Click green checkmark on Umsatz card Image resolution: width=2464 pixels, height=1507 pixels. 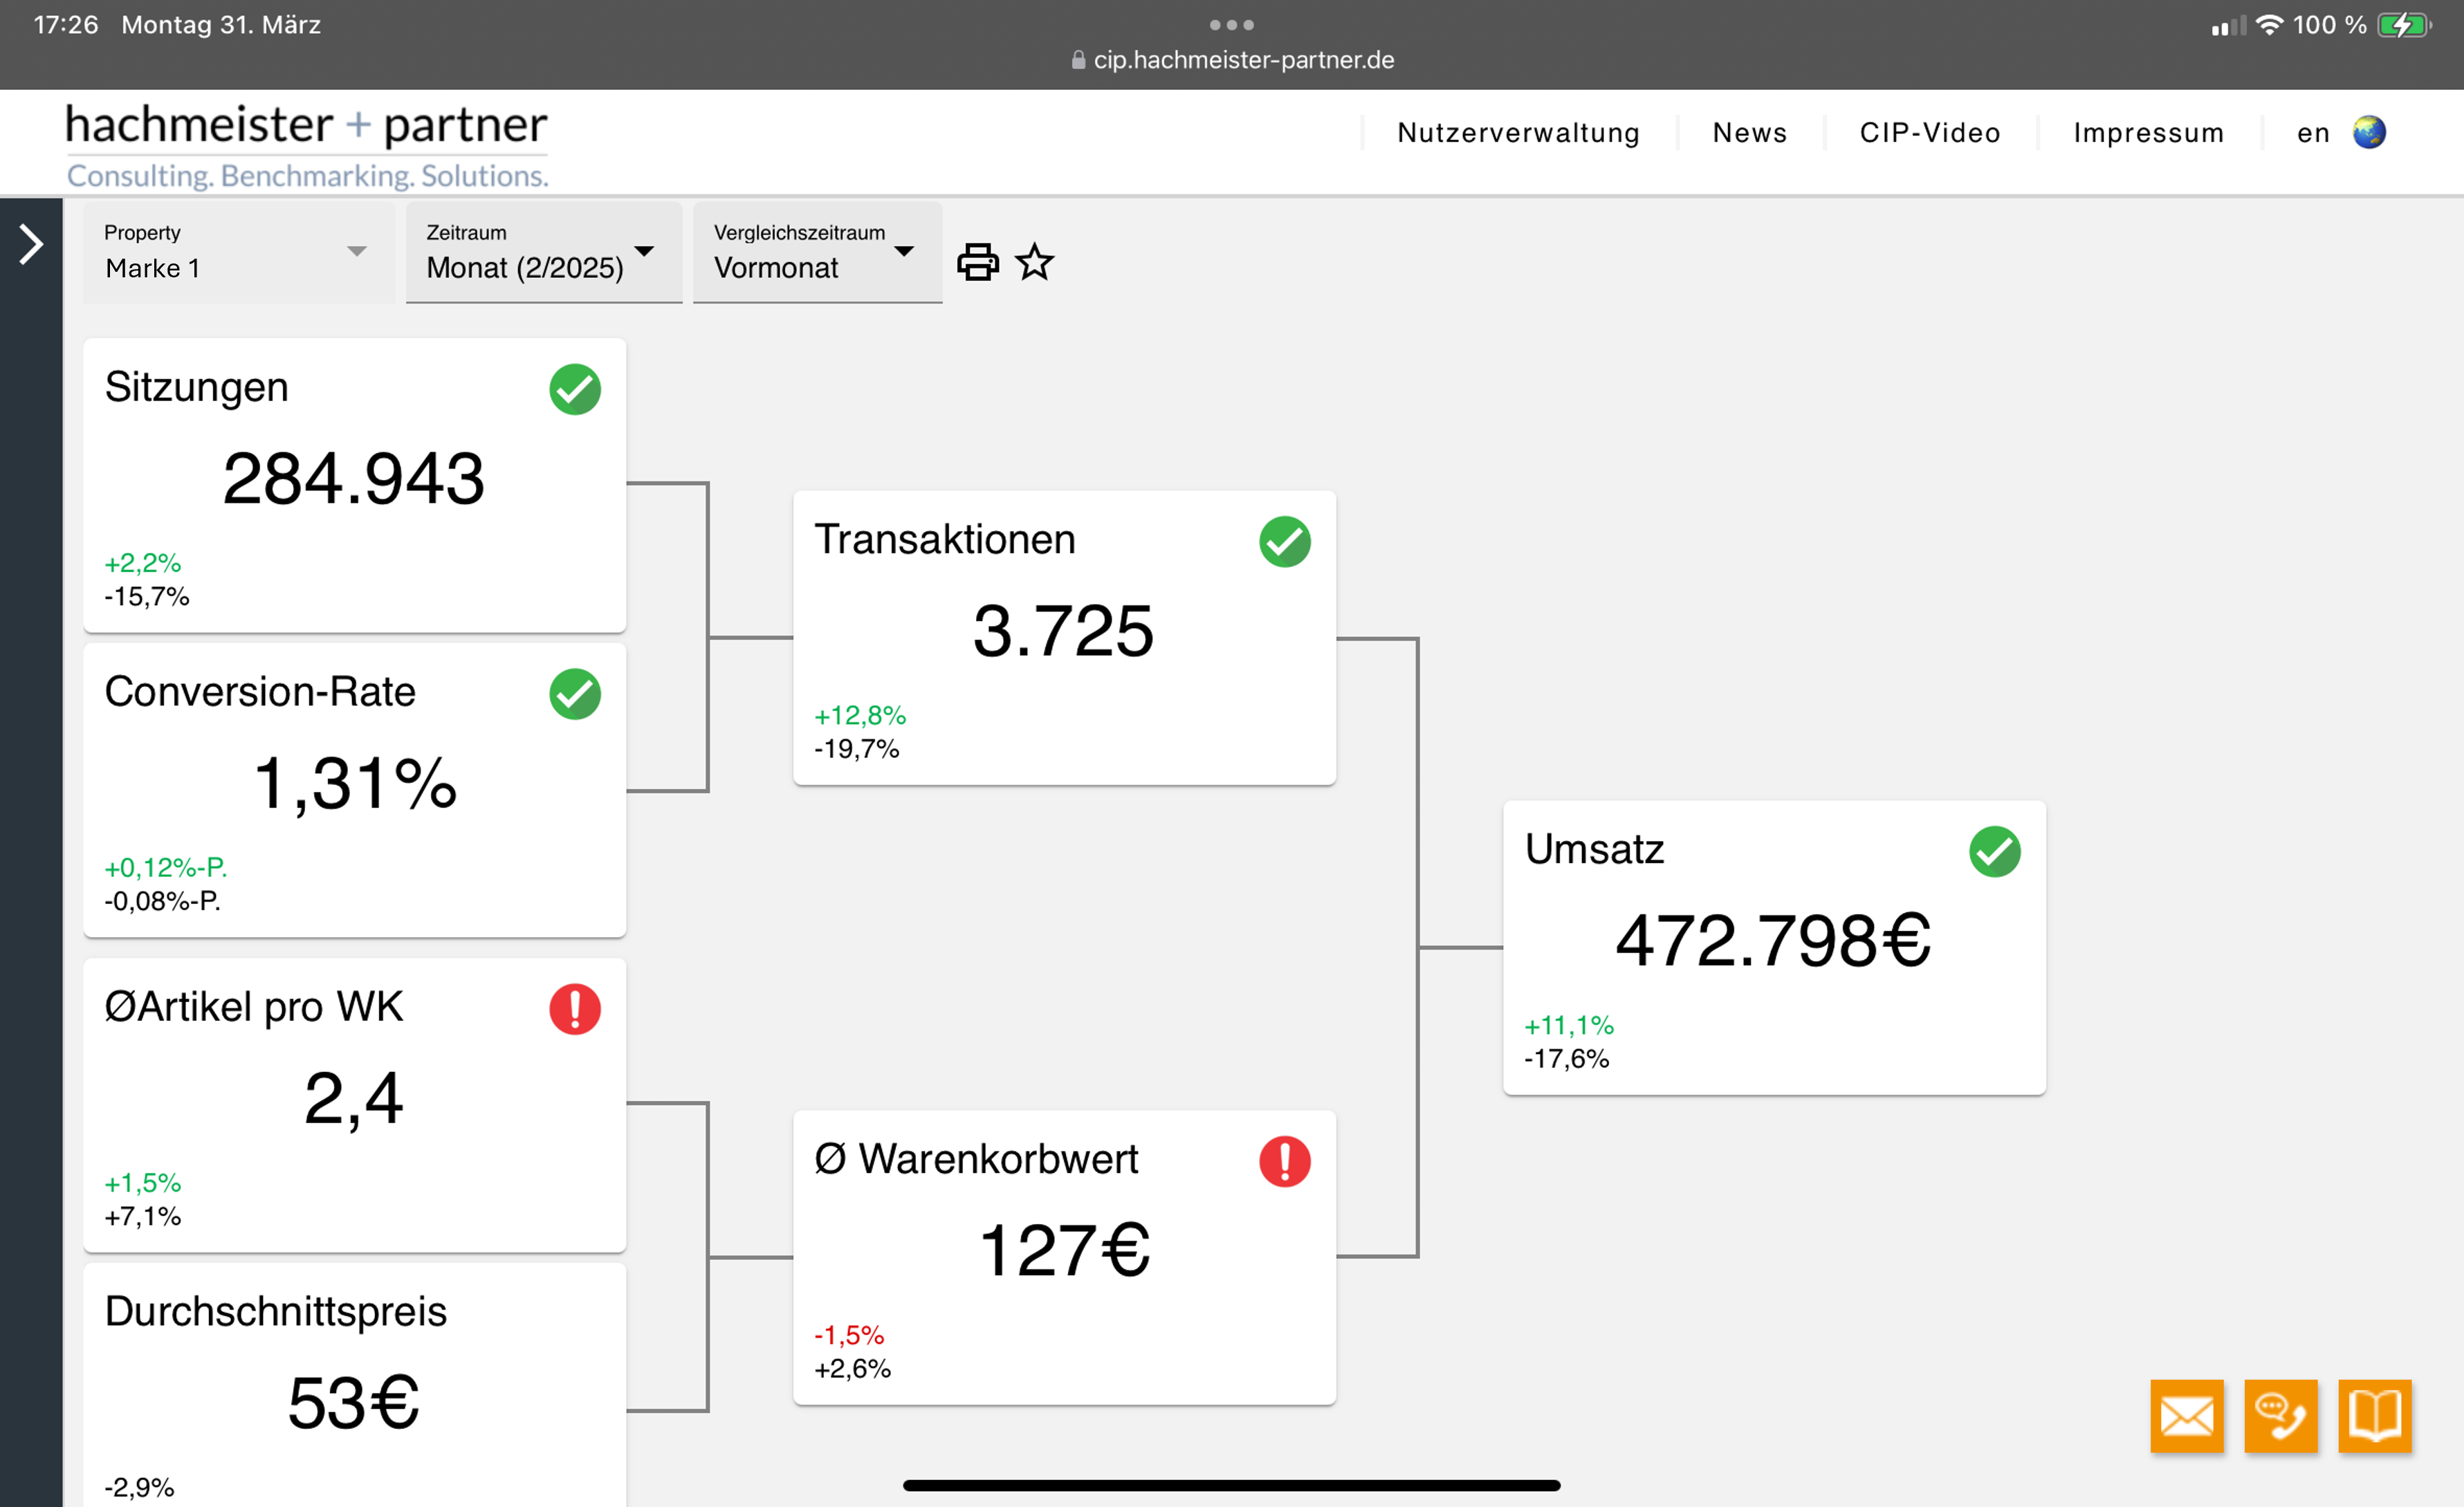point(1994,851)
